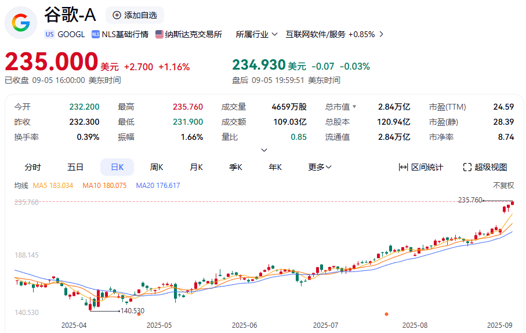Expand the stock details chevron

[x=264, y=150]
